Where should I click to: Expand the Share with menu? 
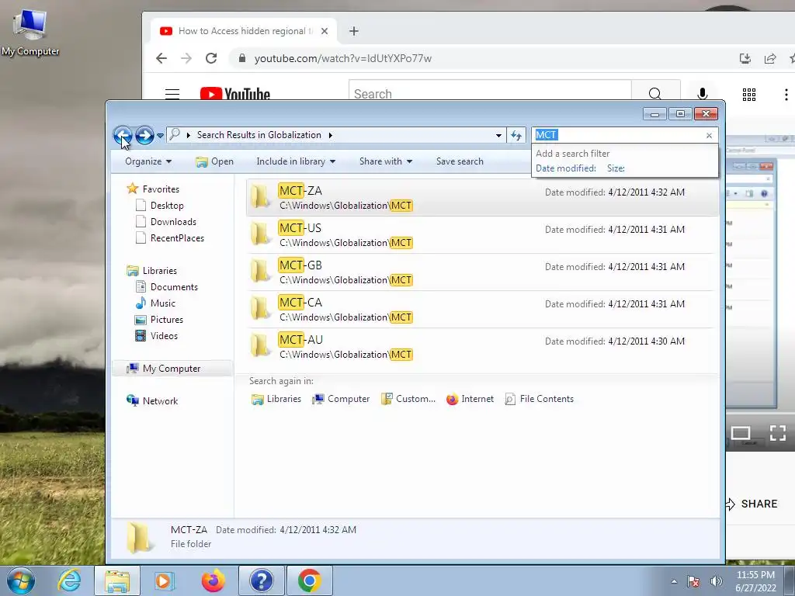coord(385,161)
